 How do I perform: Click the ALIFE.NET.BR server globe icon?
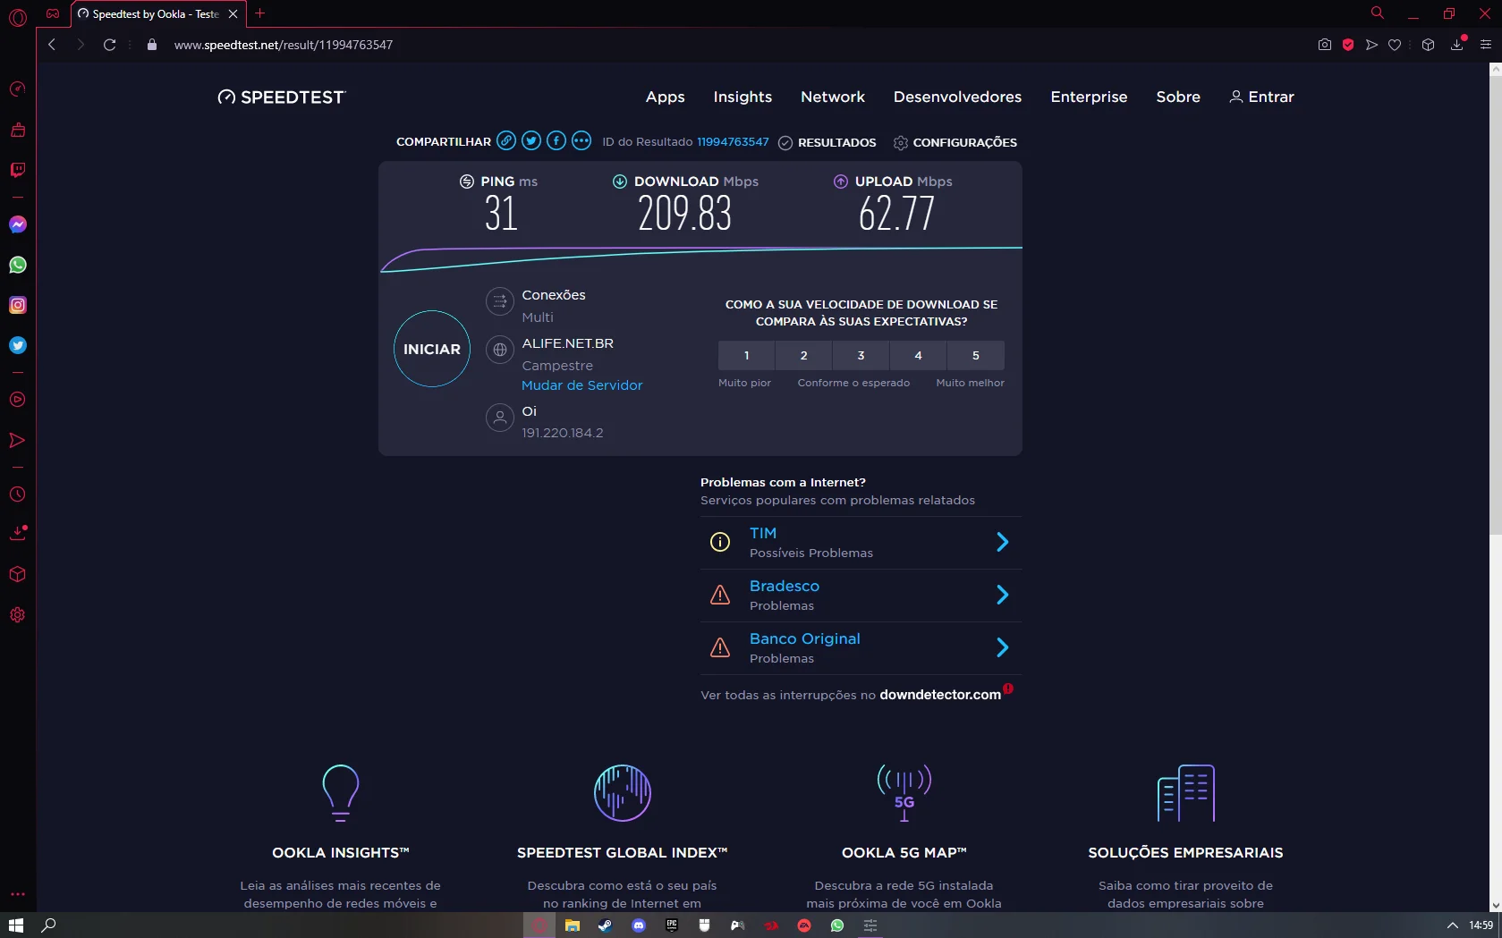coord(500,350)
